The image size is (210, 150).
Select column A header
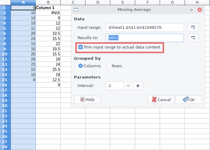click(23, 2)
